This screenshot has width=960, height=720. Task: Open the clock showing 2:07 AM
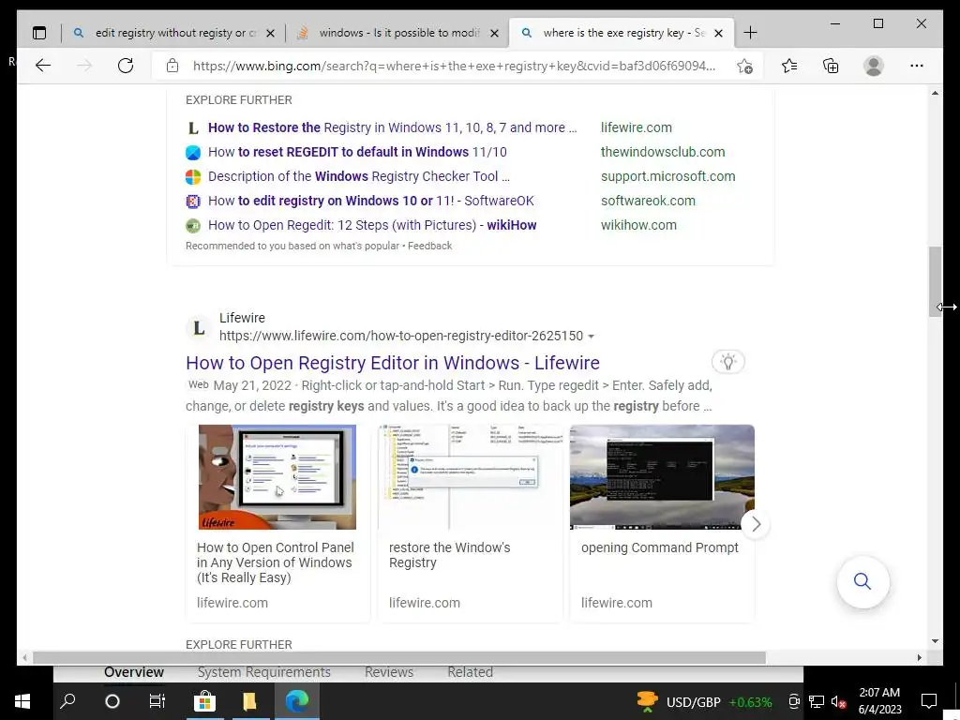[x=879, y=701]
